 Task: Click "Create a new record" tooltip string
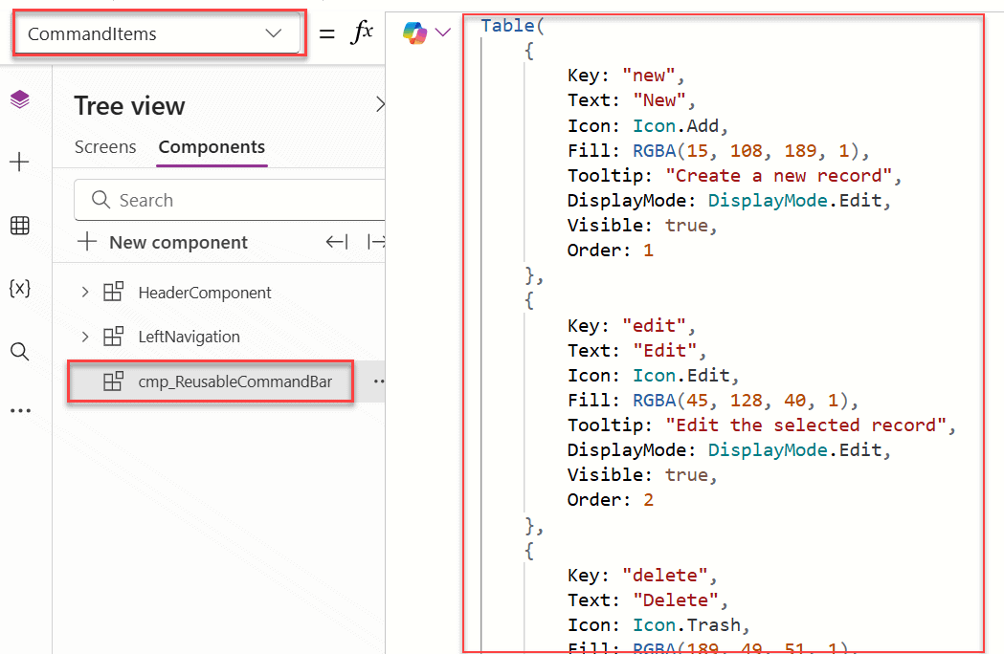pos(778,175)
